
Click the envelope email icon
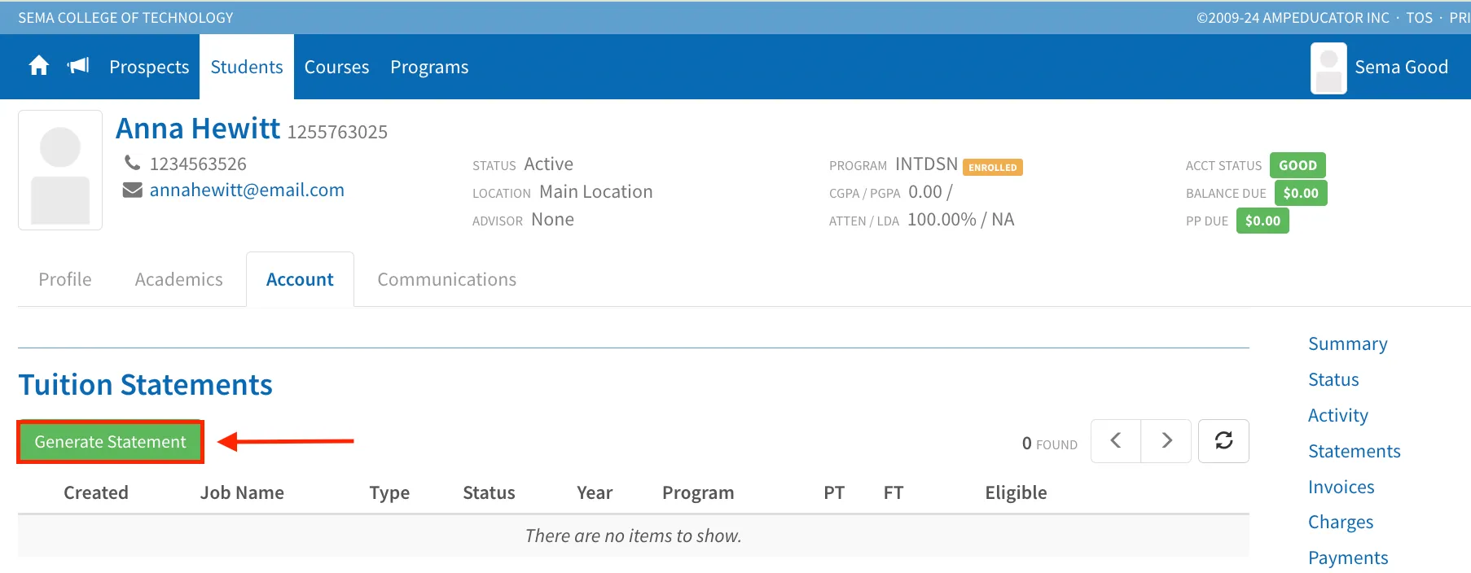pos(132,190)
